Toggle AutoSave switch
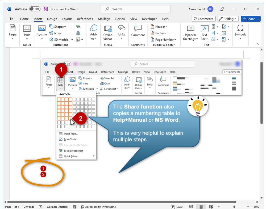266x209 pixels. (35, 9)
